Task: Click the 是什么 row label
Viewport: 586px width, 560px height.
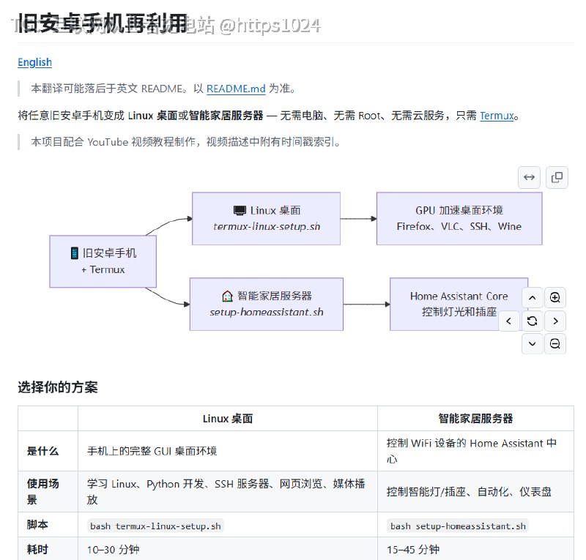Action: coord(42,451)
